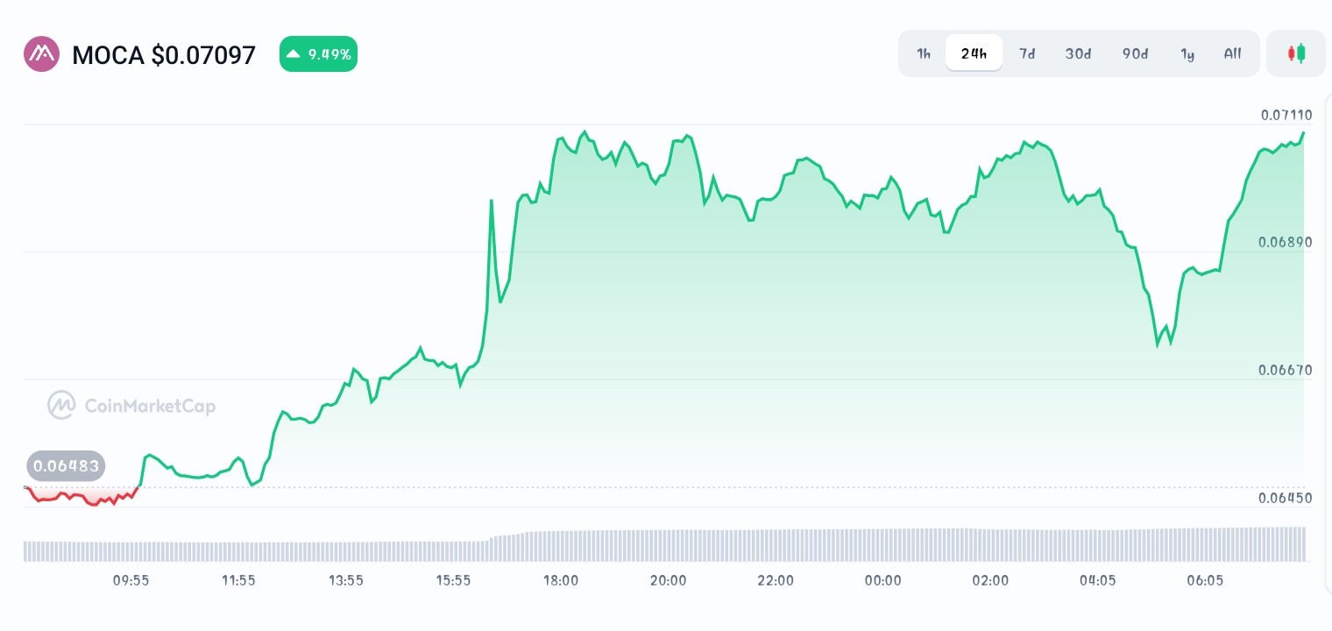1332x631 pixels.
Task: Select the 30d timeframe option
Action: click(1078, 53)
